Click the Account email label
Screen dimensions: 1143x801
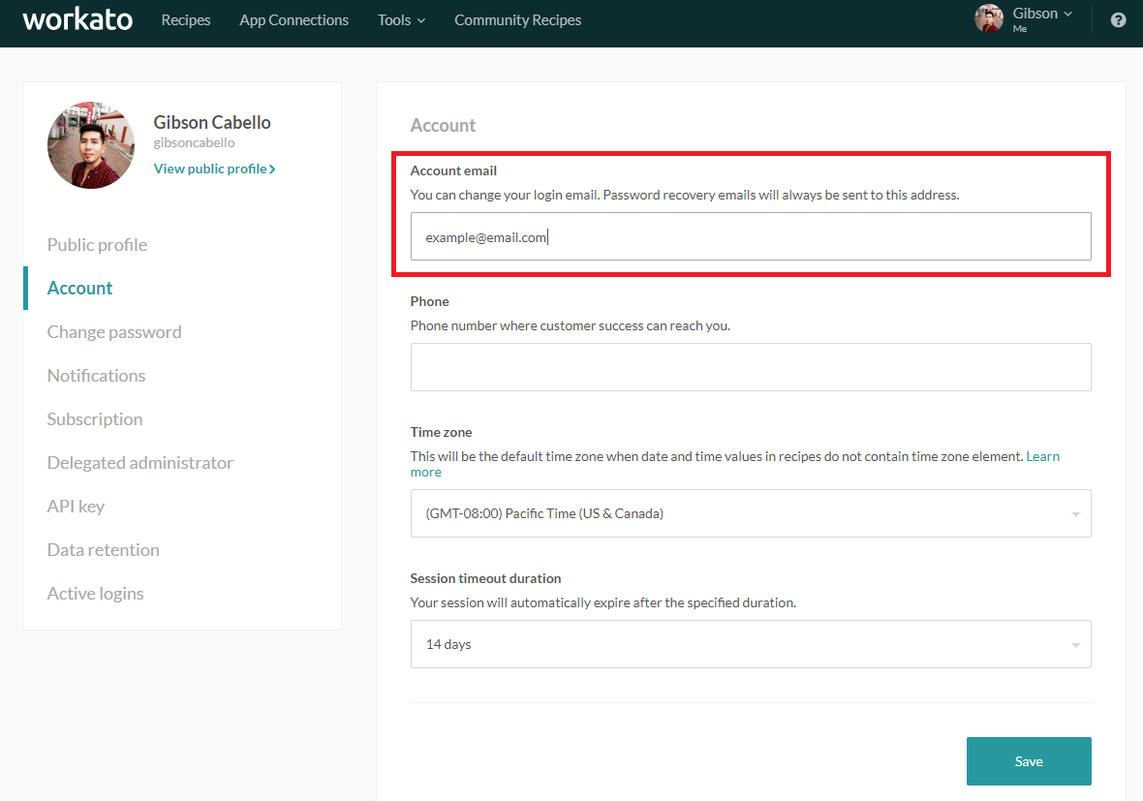click(x=453, y=170)
